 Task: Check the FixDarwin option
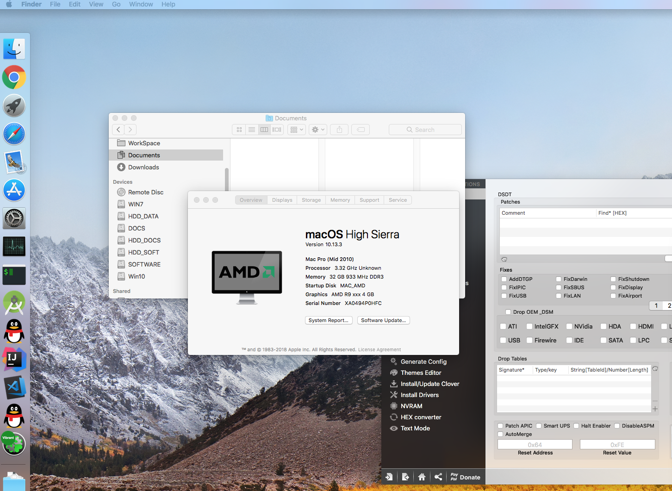559,279
